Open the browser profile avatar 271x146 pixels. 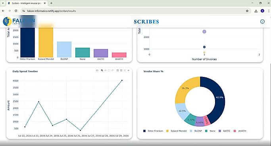click(262, 11)
